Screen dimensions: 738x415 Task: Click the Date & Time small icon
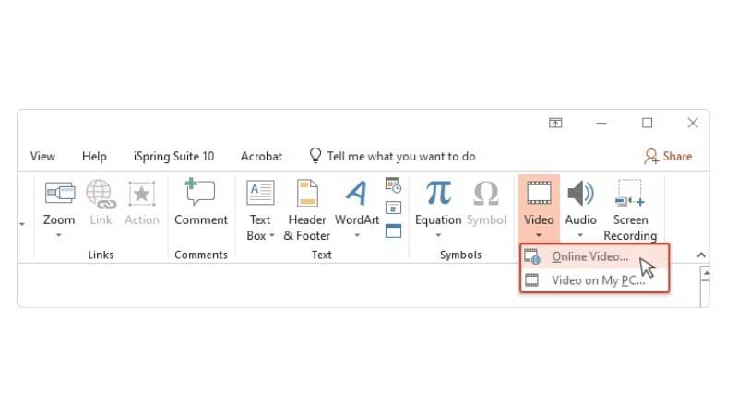click(x=393, y=185)
